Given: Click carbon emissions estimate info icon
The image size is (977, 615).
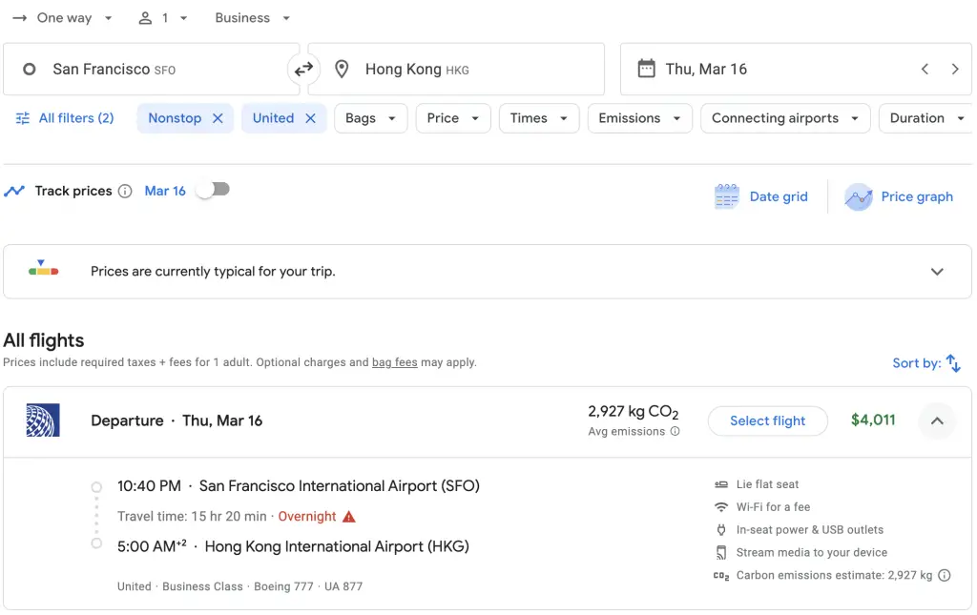Looking at the screenshot, I should (945, 575).
